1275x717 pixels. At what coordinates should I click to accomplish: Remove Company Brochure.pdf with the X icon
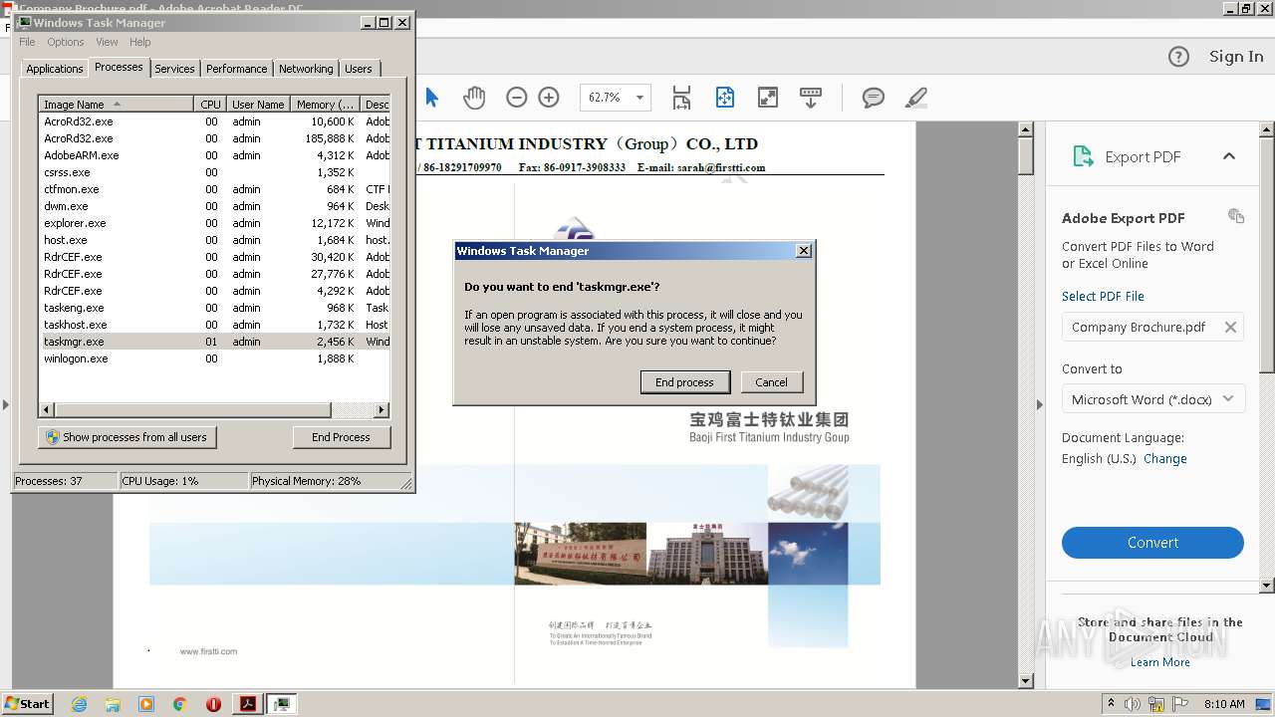pyautogui.click(x=1230, y=327)
